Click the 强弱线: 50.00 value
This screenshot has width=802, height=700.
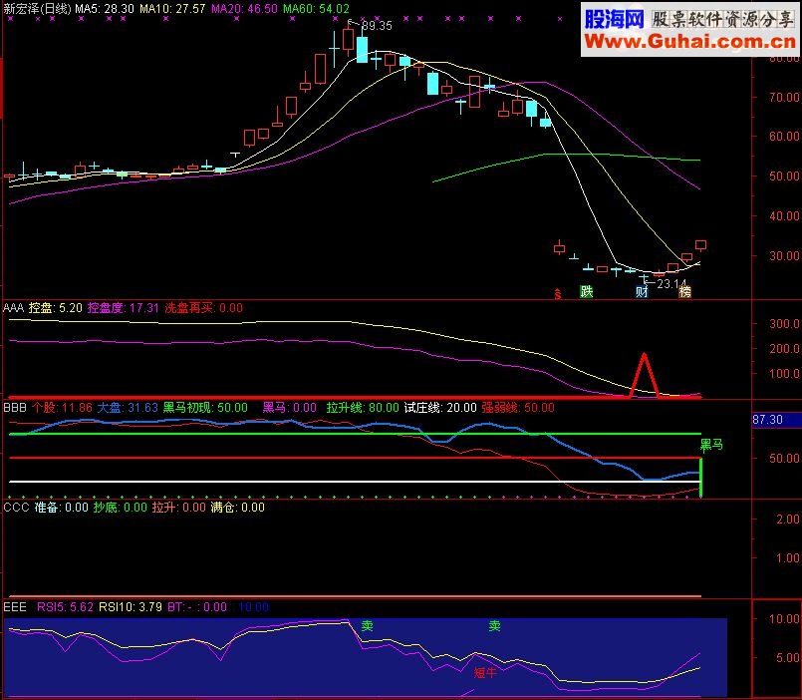click(x=518, y=408)
